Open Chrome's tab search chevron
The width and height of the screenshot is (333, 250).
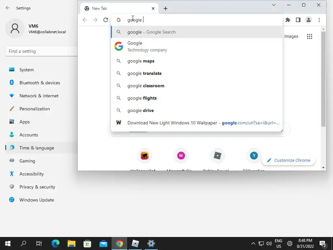click(x=274, y=5)
